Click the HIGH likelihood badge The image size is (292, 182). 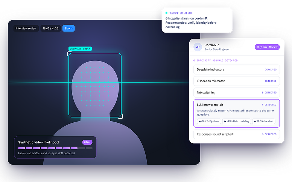(x=87, y=142)
